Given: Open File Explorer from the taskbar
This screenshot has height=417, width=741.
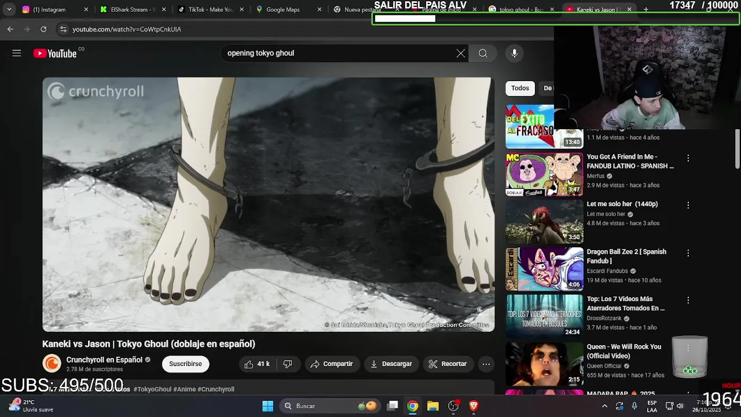Looking at the screenshot, I should [433, 406].
